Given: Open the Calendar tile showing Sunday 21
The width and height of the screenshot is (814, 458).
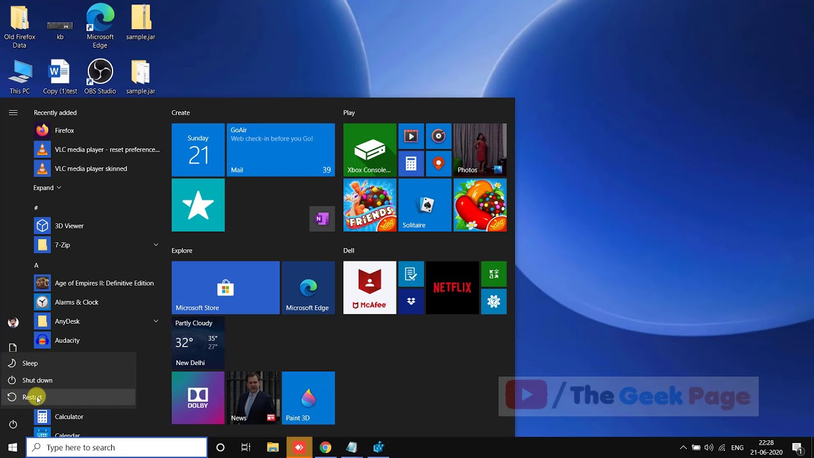Looking at the screenshot, I should coord(198,149).
